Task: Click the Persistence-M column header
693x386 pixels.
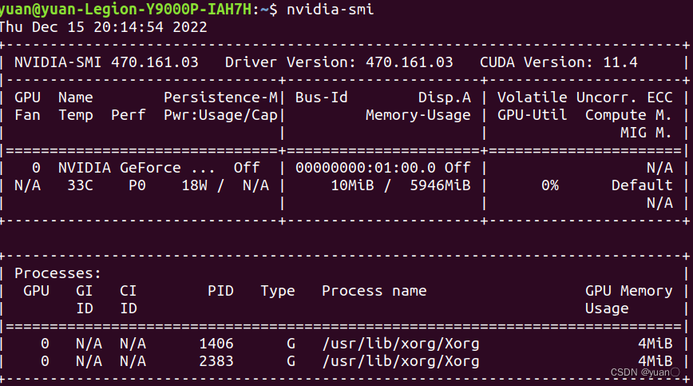Action: pyautogui.click(x=220, y=97)
